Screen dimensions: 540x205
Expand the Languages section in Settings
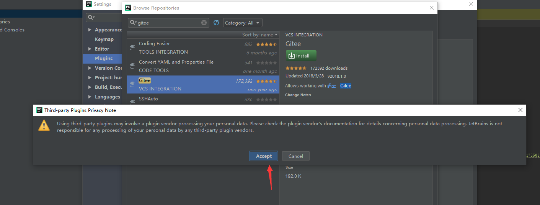(x=90, y=97)
